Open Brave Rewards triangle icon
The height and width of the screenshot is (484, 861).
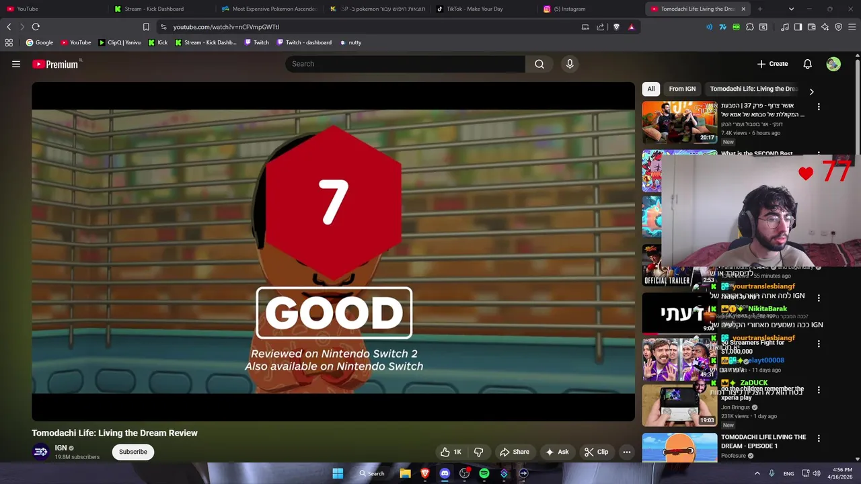coord(631,27)
